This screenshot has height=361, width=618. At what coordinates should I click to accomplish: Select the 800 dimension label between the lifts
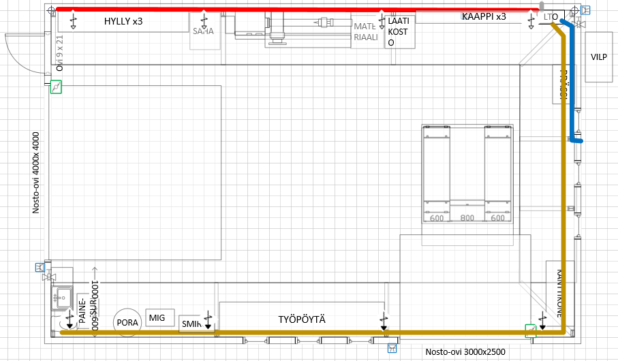pyautogui.click(x=467, y=218)
